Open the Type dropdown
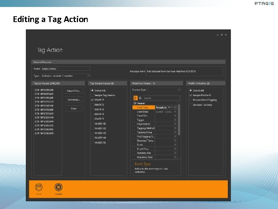This screenshot has width=278, height=209. 89,76
